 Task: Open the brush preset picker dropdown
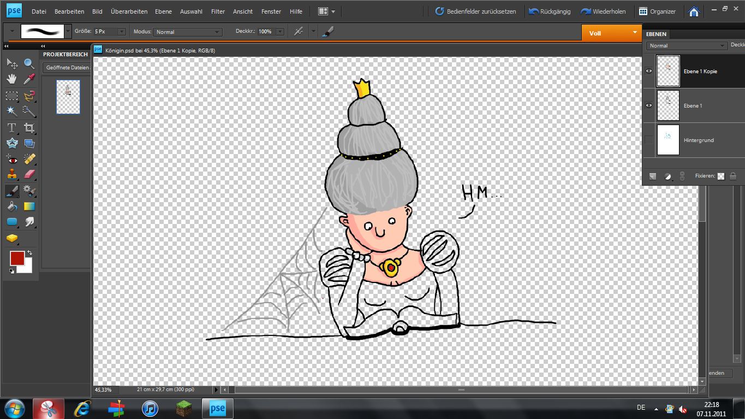68,32
